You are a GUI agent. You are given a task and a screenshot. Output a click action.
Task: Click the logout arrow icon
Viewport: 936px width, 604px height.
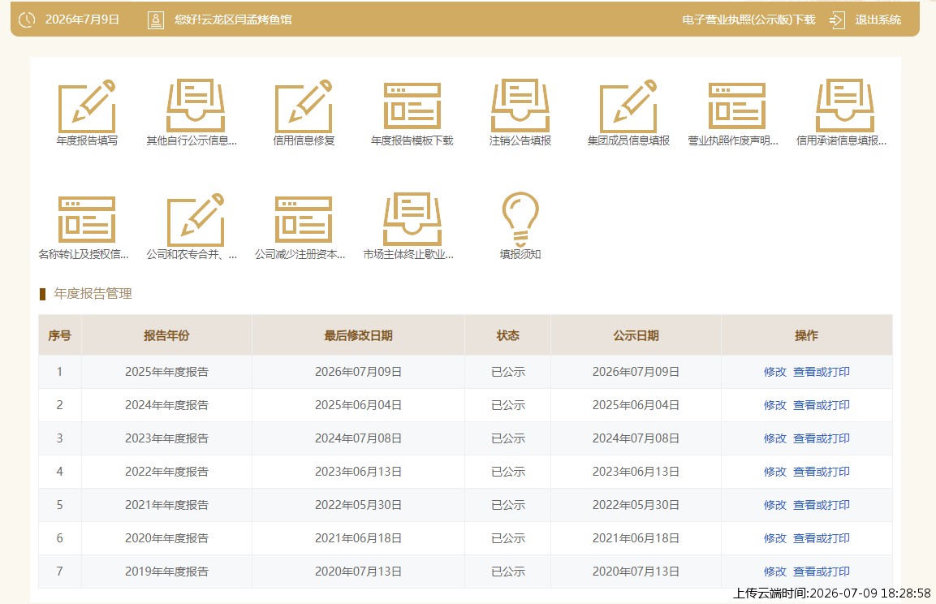[x=837, y=19]
